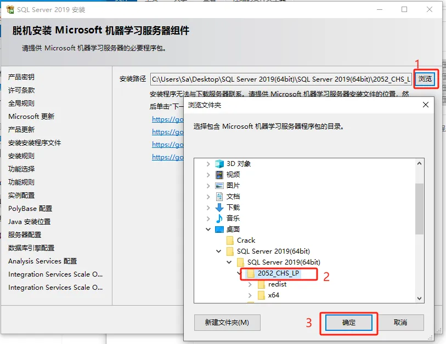
Task: Expand the 音乐 tree node
Action: 208,219
